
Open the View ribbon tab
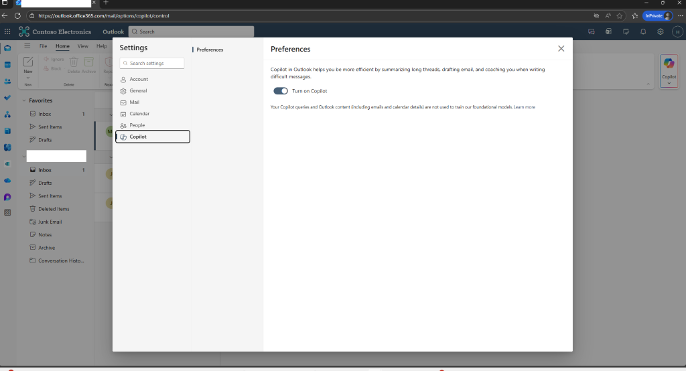82,46
